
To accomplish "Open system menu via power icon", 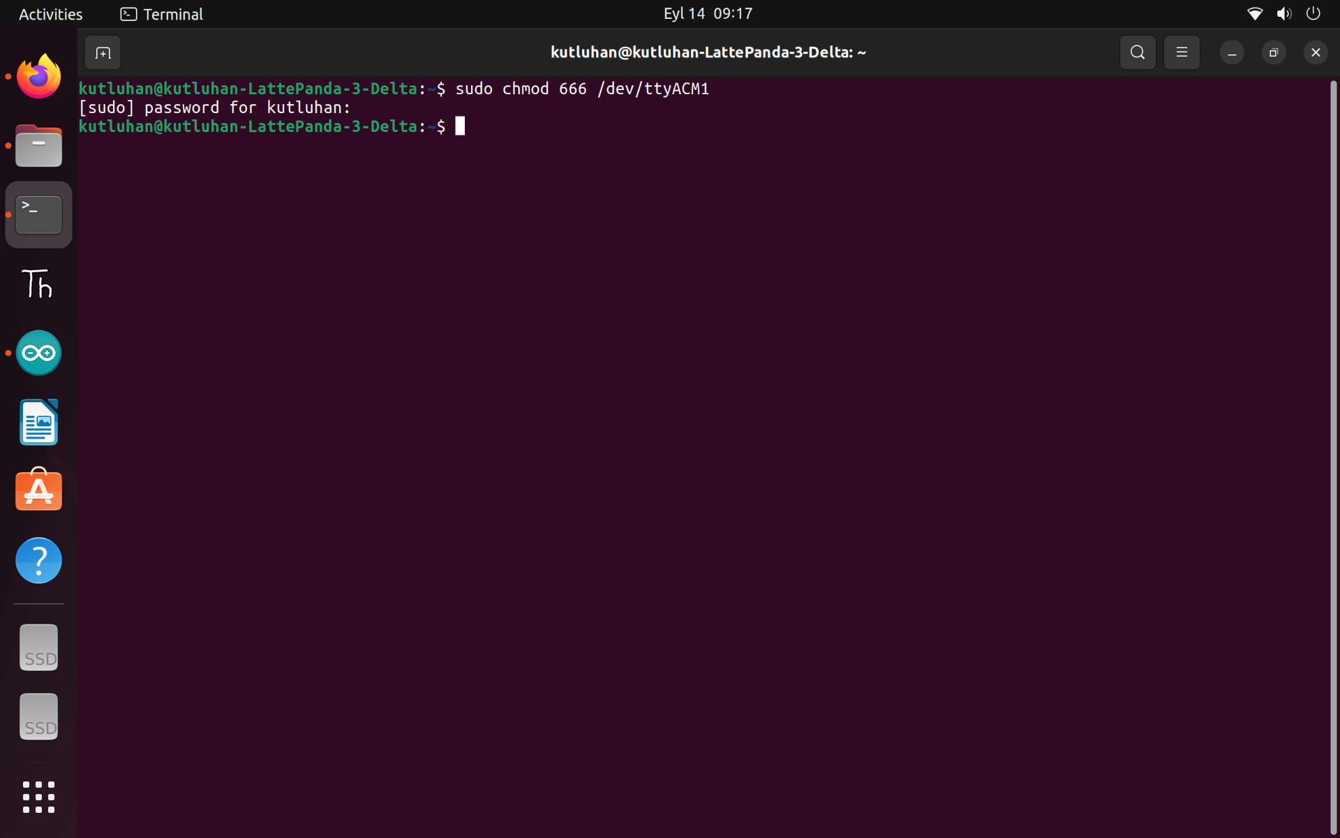I will pos(1313,14).
